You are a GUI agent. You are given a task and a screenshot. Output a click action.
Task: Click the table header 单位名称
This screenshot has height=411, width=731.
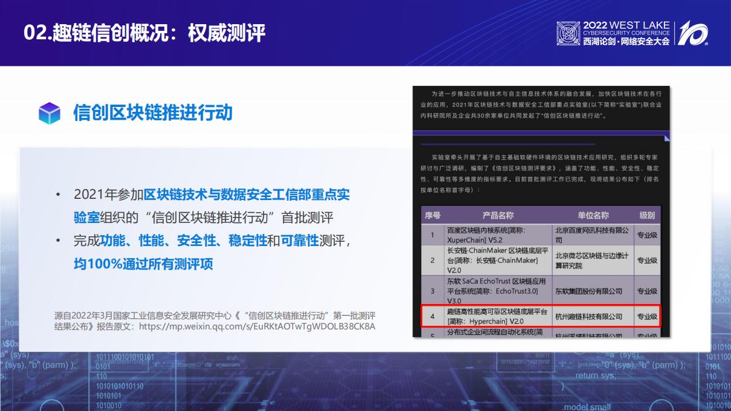pyautogui.click(x=593, y=215)
